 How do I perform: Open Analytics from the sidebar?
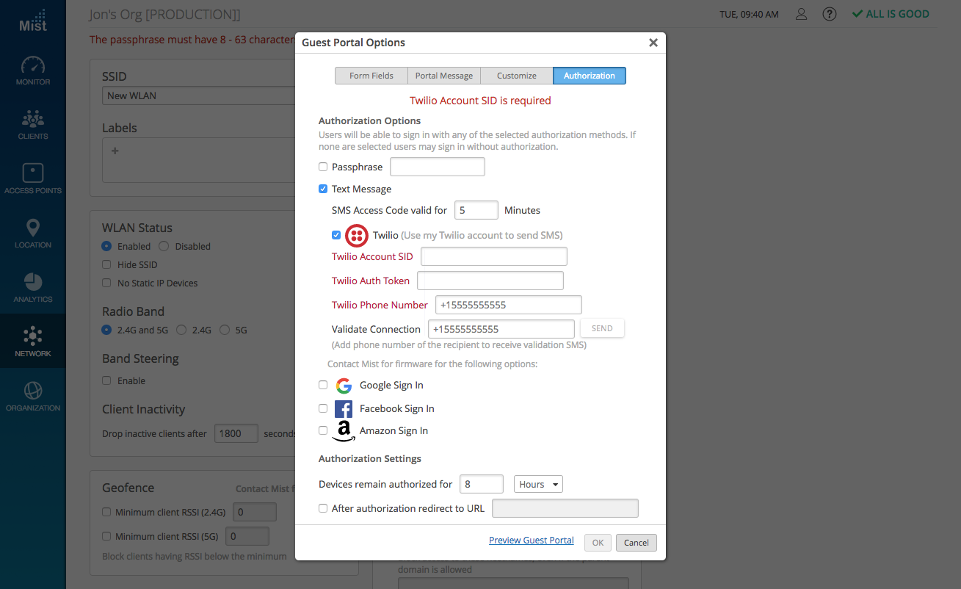tap(33, 288)
